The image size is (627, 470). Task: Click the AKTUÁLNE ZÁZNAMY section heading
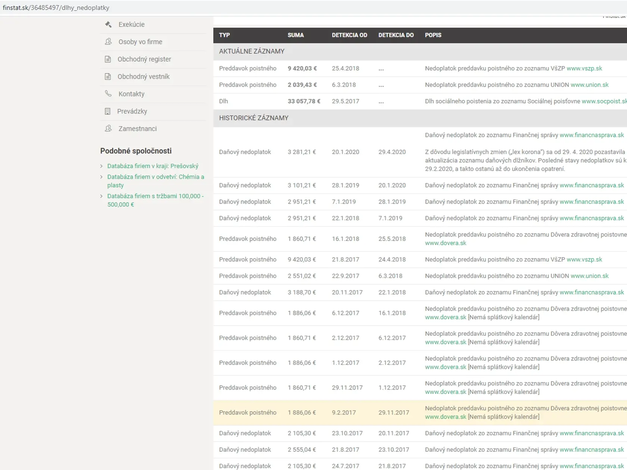click(x=252, y=51)
